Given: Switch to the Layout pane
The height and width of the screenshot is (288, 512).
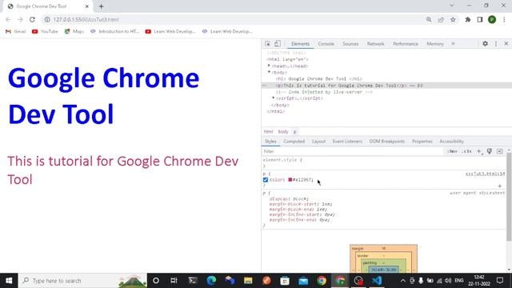Looking at the screenshot, I should (318, 142).
